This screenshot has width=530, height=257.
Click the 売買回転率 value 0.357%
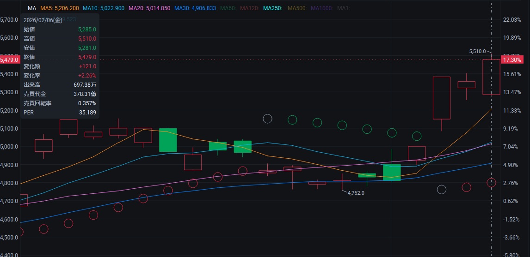[x=87, y=103]
